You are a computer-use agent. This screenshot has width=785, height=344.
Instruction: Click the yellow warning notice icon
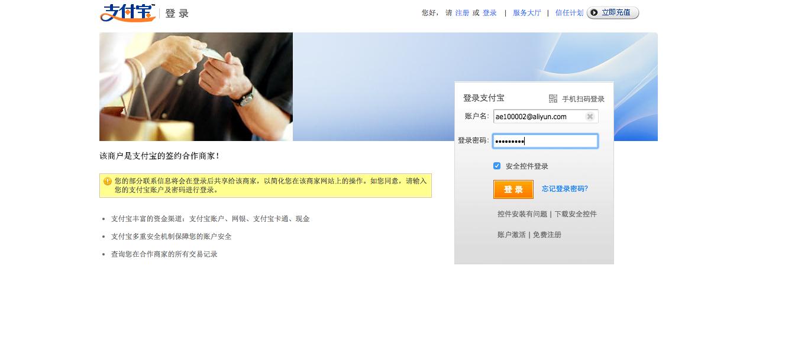click(x=108, y=181)
